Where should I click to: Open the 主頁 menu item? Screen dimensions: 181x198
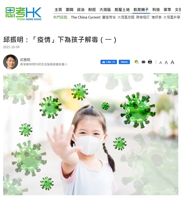click(x=58, y=10)
